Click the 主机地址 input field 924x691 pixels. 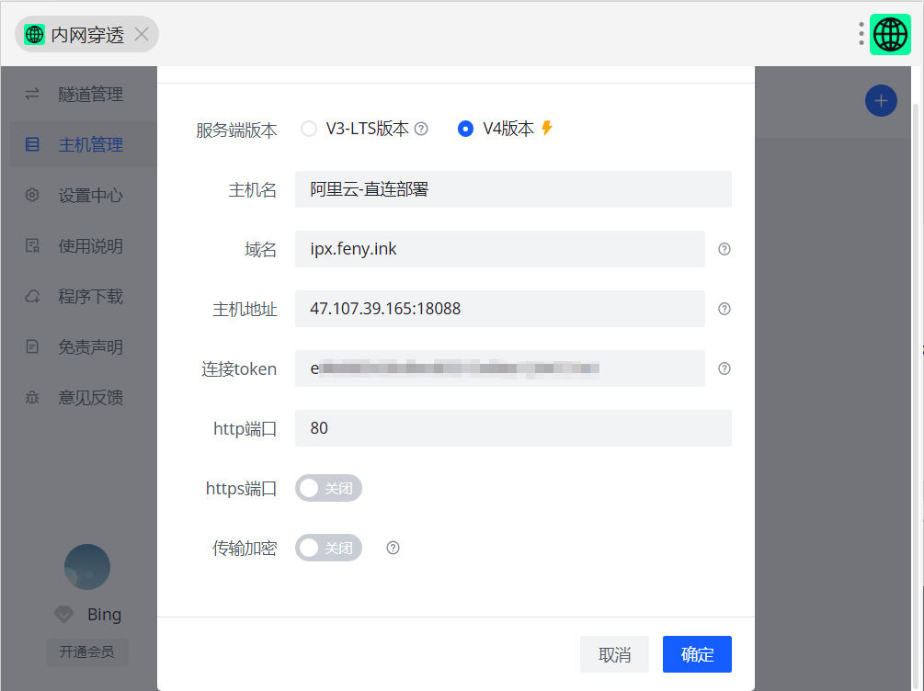pyautogui.click(x=500, y=309)
